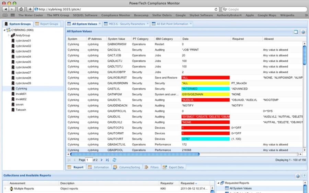Open Top Sites grid icon

click(x=13, y=15)
